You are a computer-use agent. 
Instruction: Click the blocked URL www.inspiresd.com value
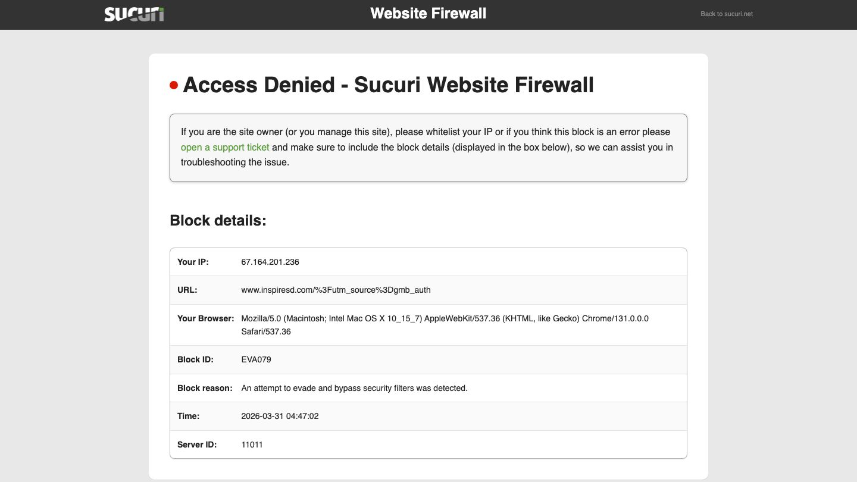point(336,290)
